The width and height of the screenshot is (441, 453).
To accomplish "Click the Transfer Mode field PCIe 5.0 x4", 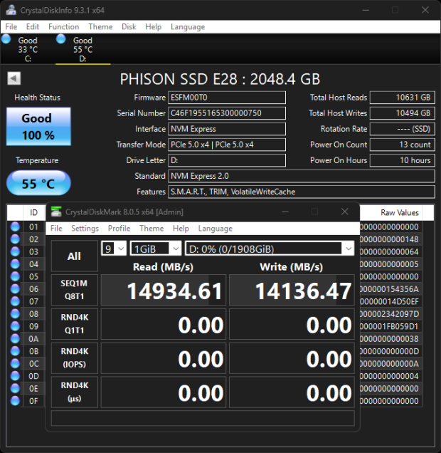I will pyautogui.click(x=227, y=145).
